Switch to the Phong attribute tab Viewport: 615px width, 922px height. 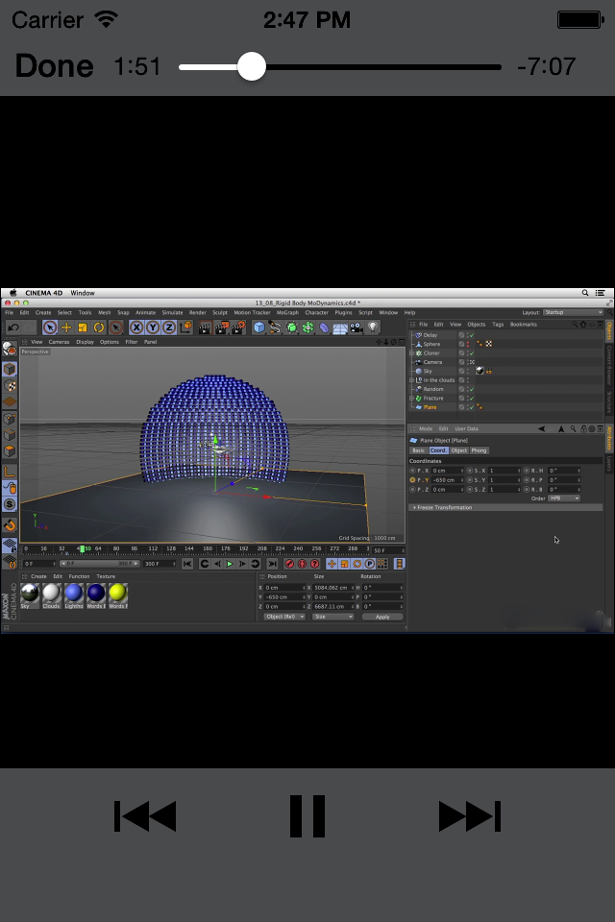click(x=479, y=450)
